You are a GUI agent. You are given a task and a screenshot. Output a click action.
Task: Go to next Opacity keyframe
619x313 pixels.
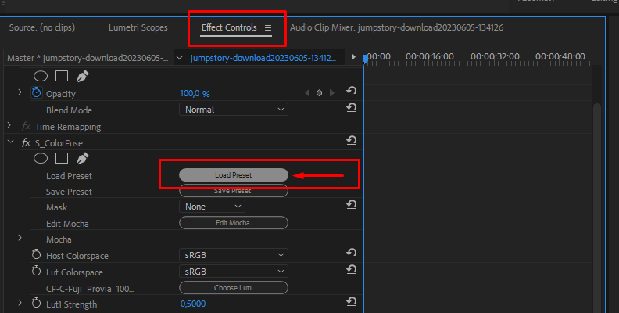[332, 93]
